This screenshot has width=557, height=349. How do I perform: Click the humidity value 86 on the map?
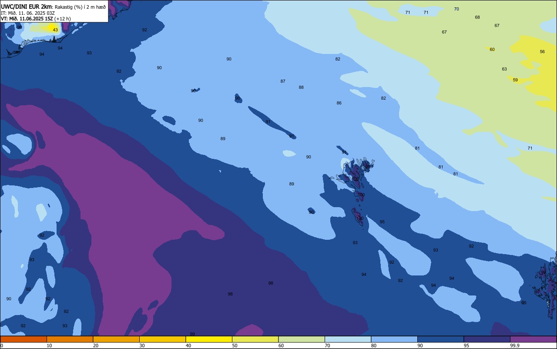pos(339,103)
